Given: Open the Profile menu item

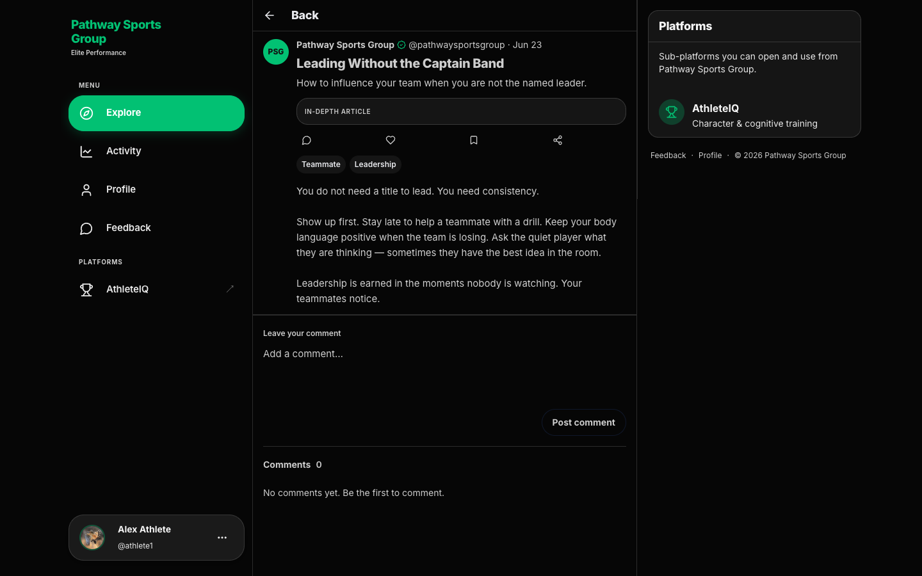Looking at the screenshot, I should coord(156,190).
